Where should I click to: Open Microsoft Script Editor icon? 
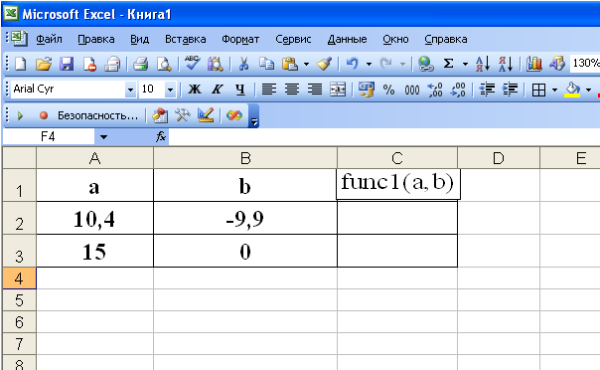pyautogui.click(x=234, y=115)
